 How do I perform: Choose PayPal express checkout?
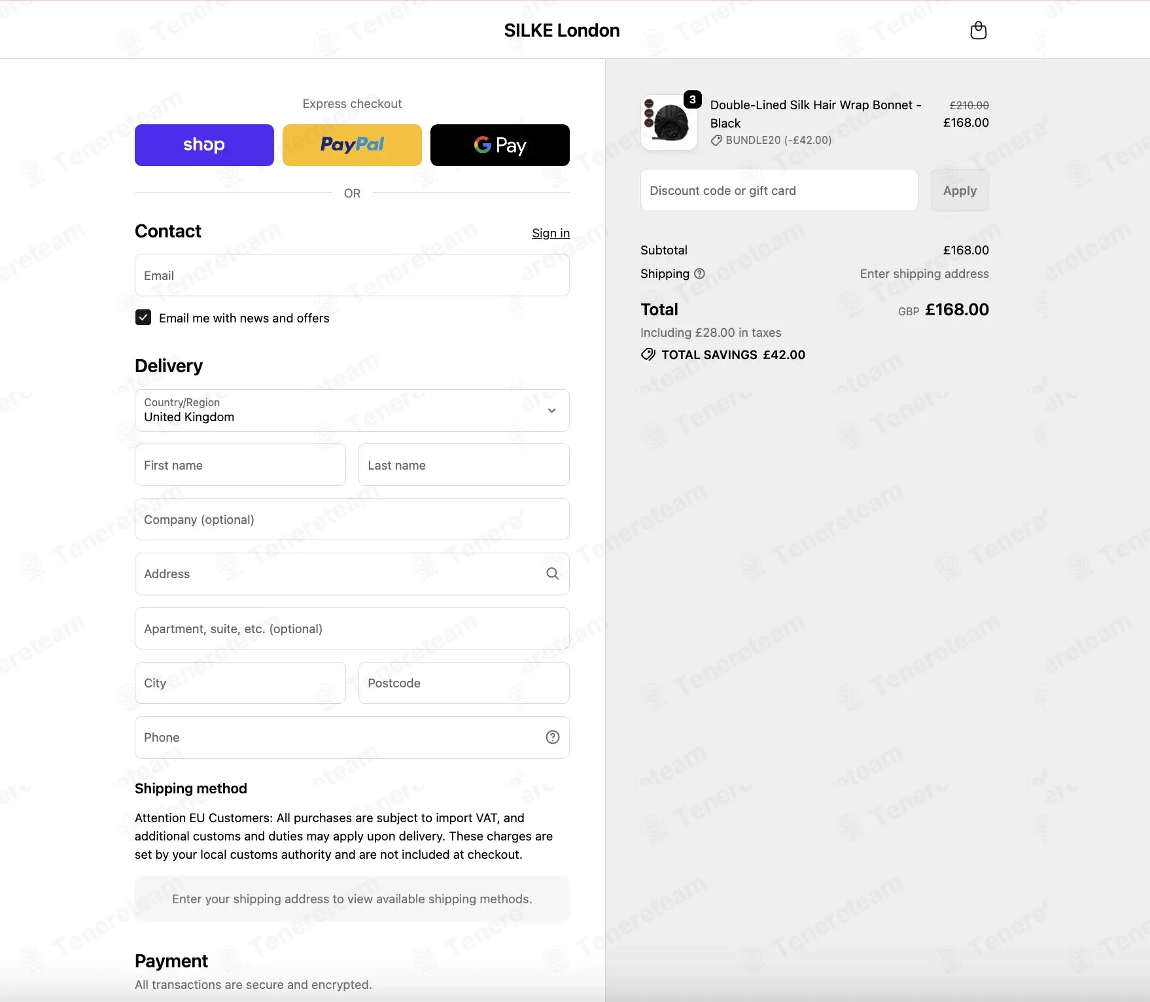352,145
